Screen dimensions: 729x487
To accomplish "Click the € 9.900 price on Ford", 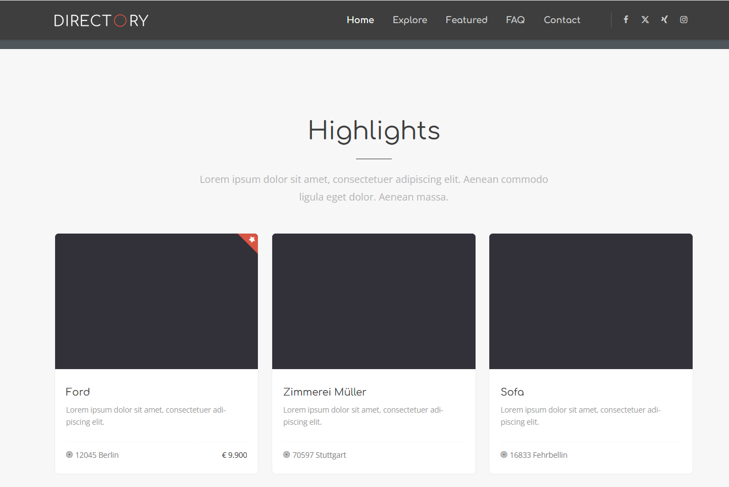I will pyautogui.click(x=234, y=455).
